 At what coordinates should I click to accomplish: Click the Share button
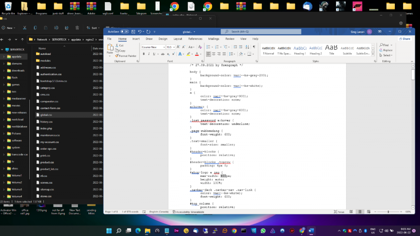(405, 39)
